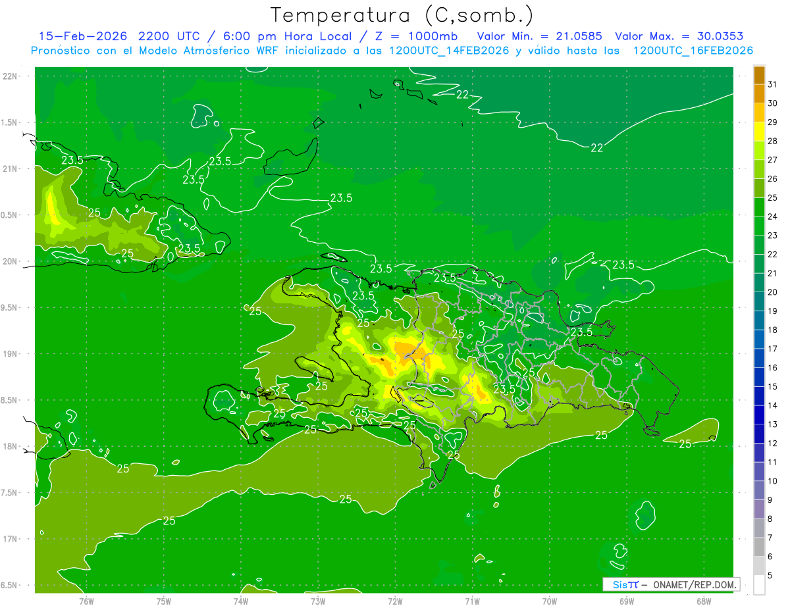The height and width of the screenshot is (610, 790).
Task: Click color scale label "31"
Action: 773,84
